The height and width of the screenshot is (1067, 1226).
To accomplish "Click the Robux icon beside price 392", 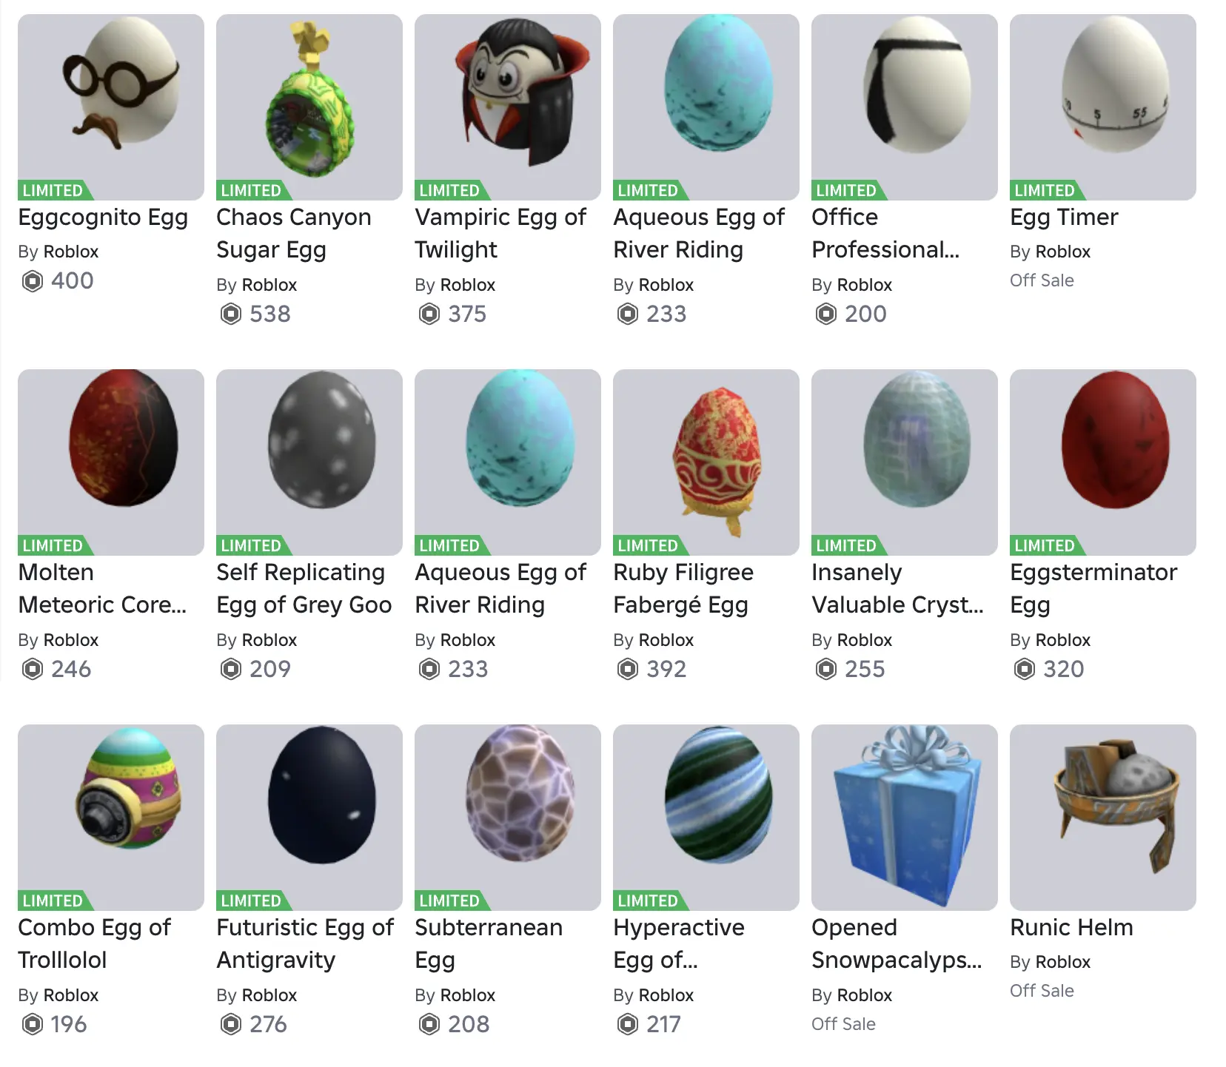I will point(628,670).
